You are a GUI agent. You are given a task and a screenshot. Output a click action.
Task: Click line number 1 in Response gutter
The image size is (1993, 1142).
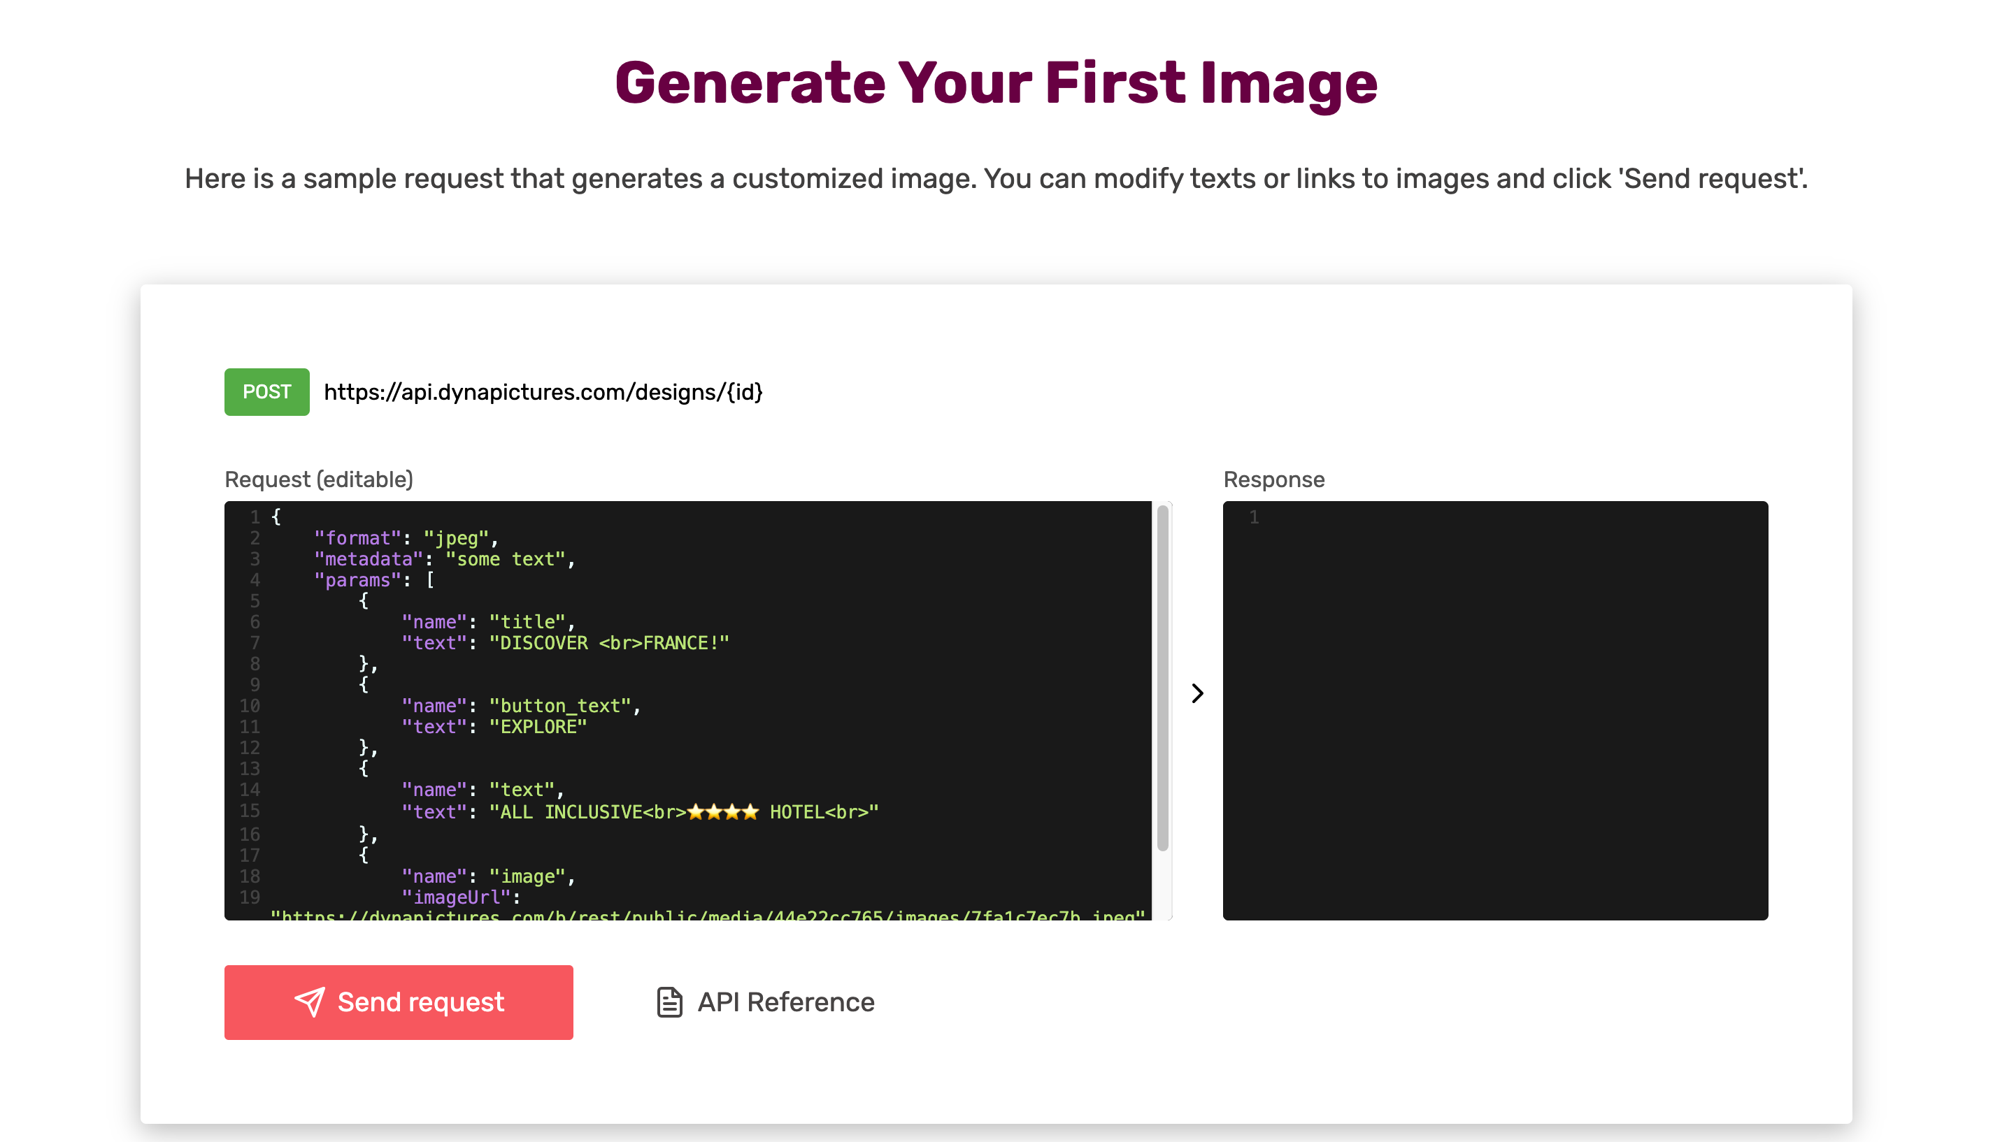1254,517
